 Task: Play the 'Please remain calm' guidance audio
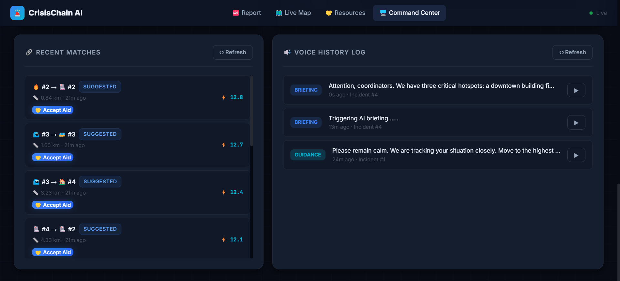pos(576,155)
